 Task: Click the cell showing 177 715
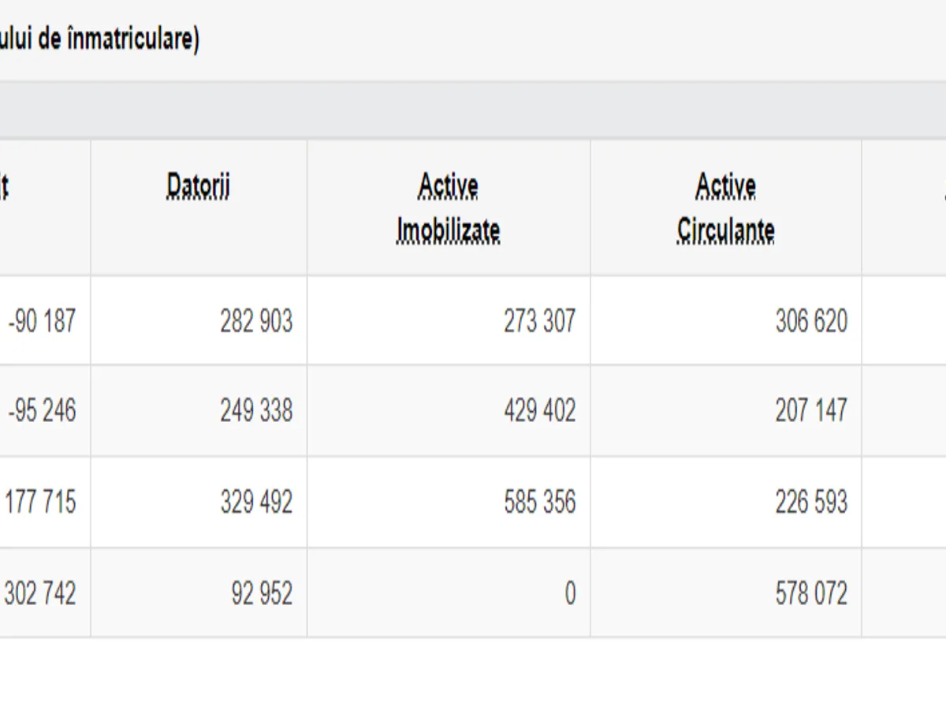(x=41, y=502)
